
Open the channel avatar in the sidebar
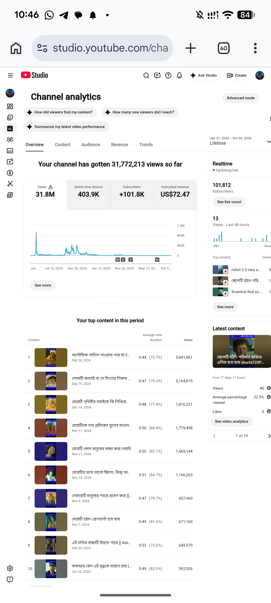(x=10, y=93)
